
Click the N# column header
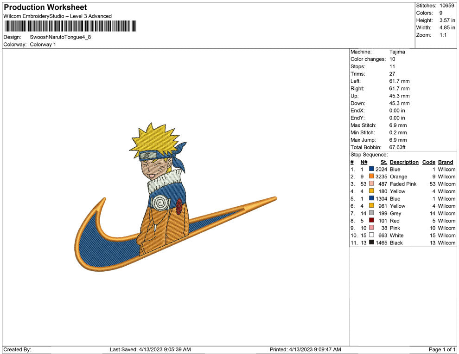coord(364,162)
